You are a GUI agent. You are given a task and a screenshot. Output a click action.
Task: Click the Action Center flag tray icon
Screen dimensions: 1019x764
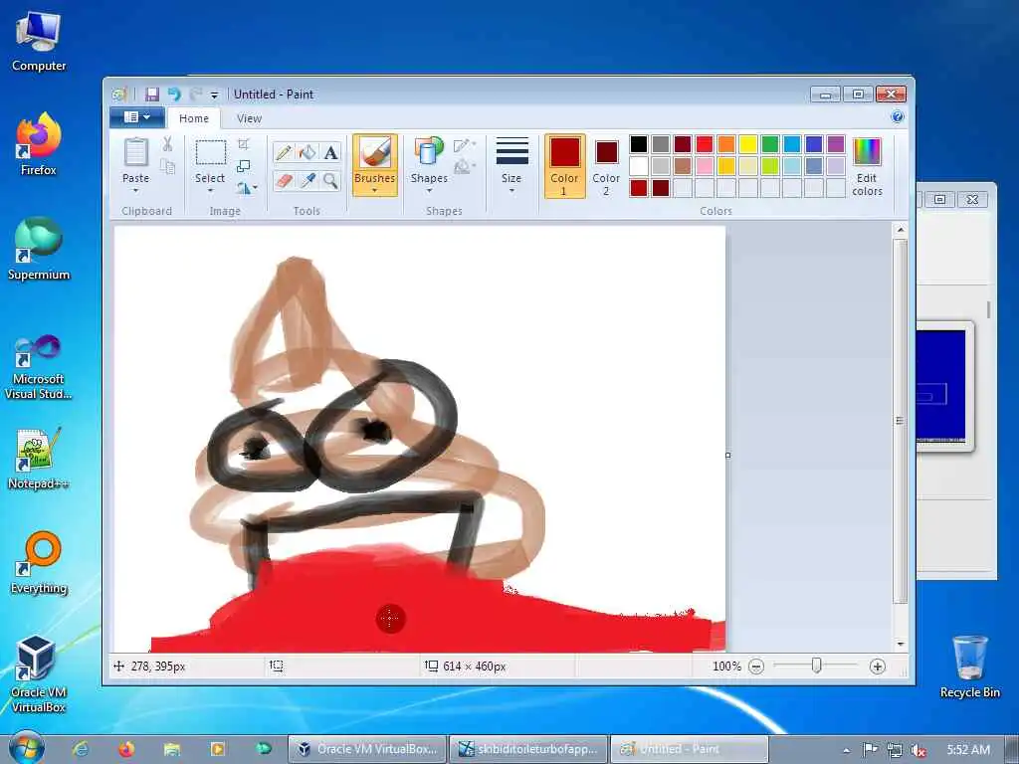(x=870, y=750)
